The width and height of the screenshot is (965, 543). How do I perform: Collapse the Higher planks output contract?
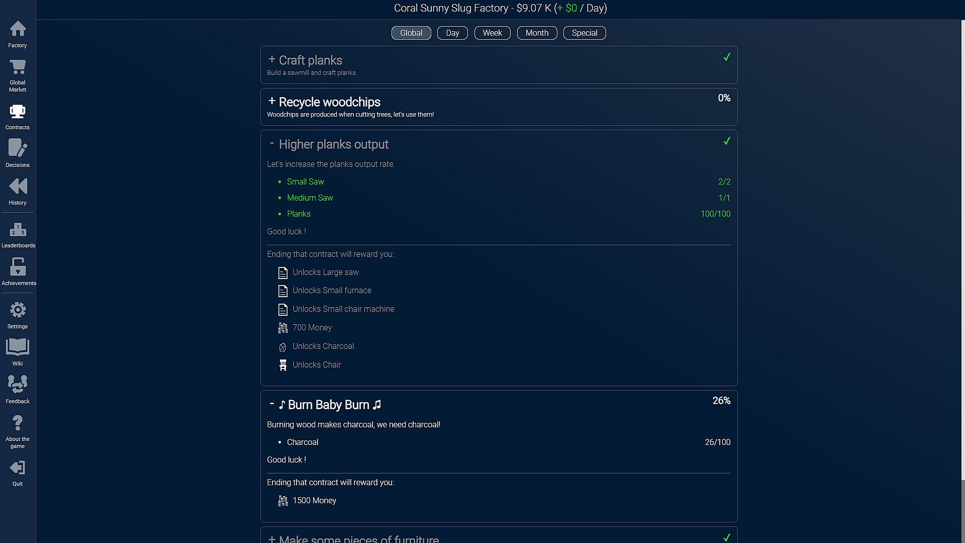(x=272, y=144)
